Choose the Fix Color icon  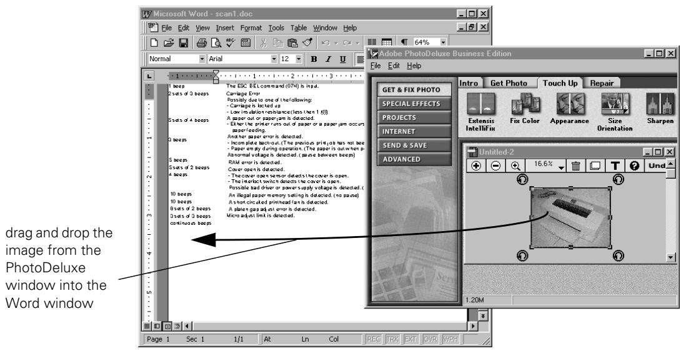525,104
